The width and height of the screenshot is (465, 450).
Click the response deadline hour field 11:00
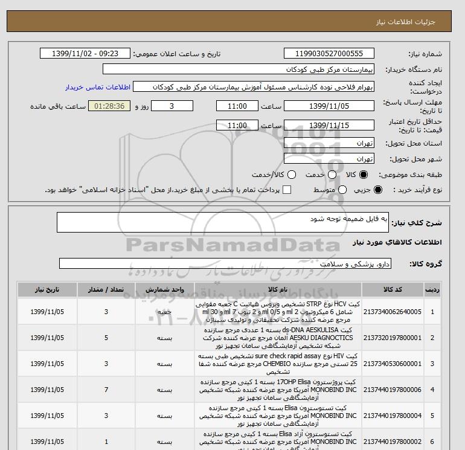click(x=237, y=106)
